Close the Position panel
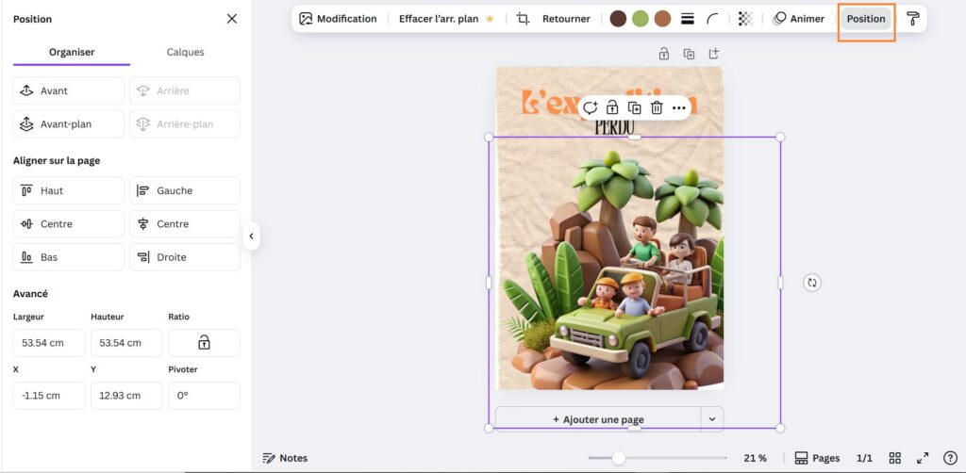This screenshot has width=966, height=473. [232, 19]
